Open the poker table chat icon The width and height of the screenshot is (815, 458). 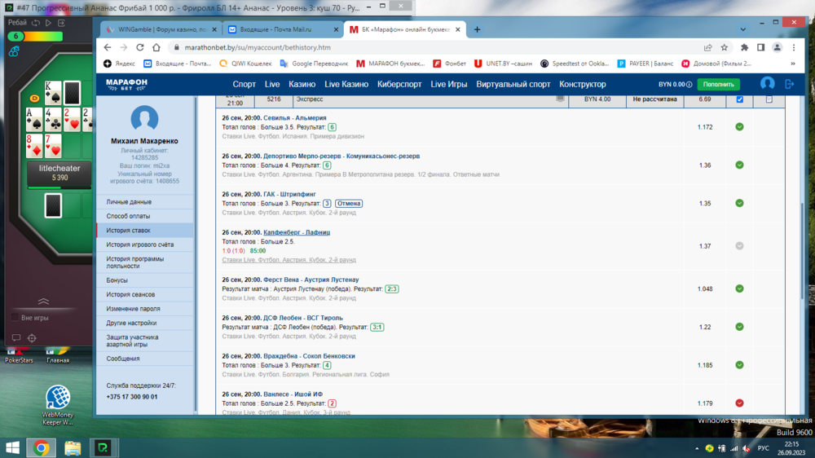click(x=15, y=337)
